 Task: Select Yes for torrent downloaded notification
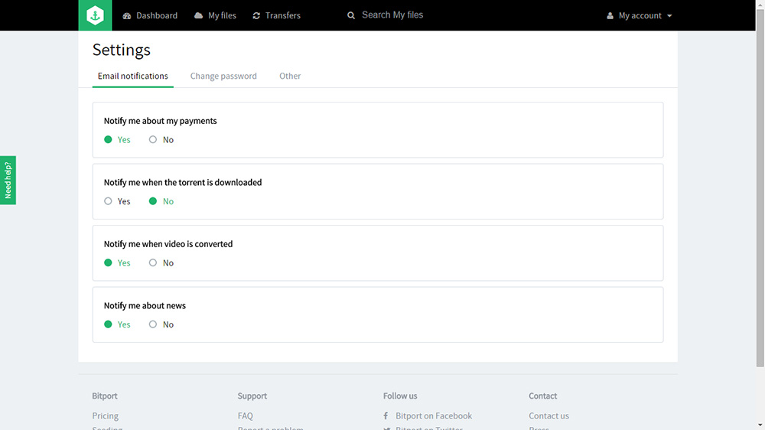click(108, 201)
